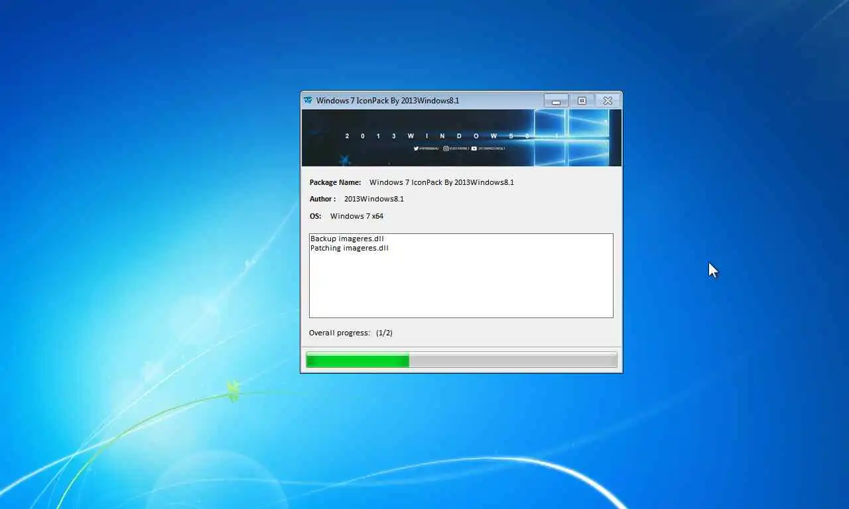Click the "Windows 7 x64" OS value
Viewport: 849px width, 509px height.
pos(357,216)
